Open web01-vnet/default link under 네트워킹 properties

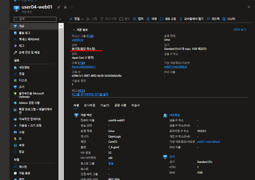pos(209,142)
